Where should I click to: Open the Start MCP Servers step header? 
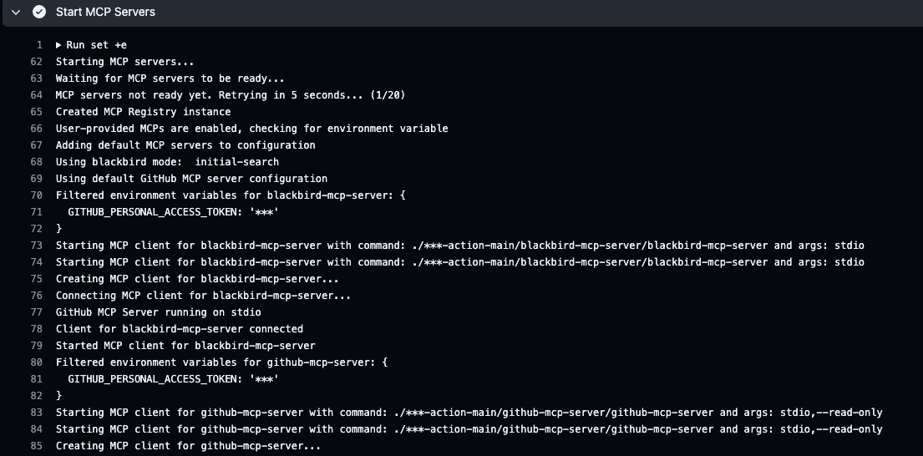(x=461, y=13)
